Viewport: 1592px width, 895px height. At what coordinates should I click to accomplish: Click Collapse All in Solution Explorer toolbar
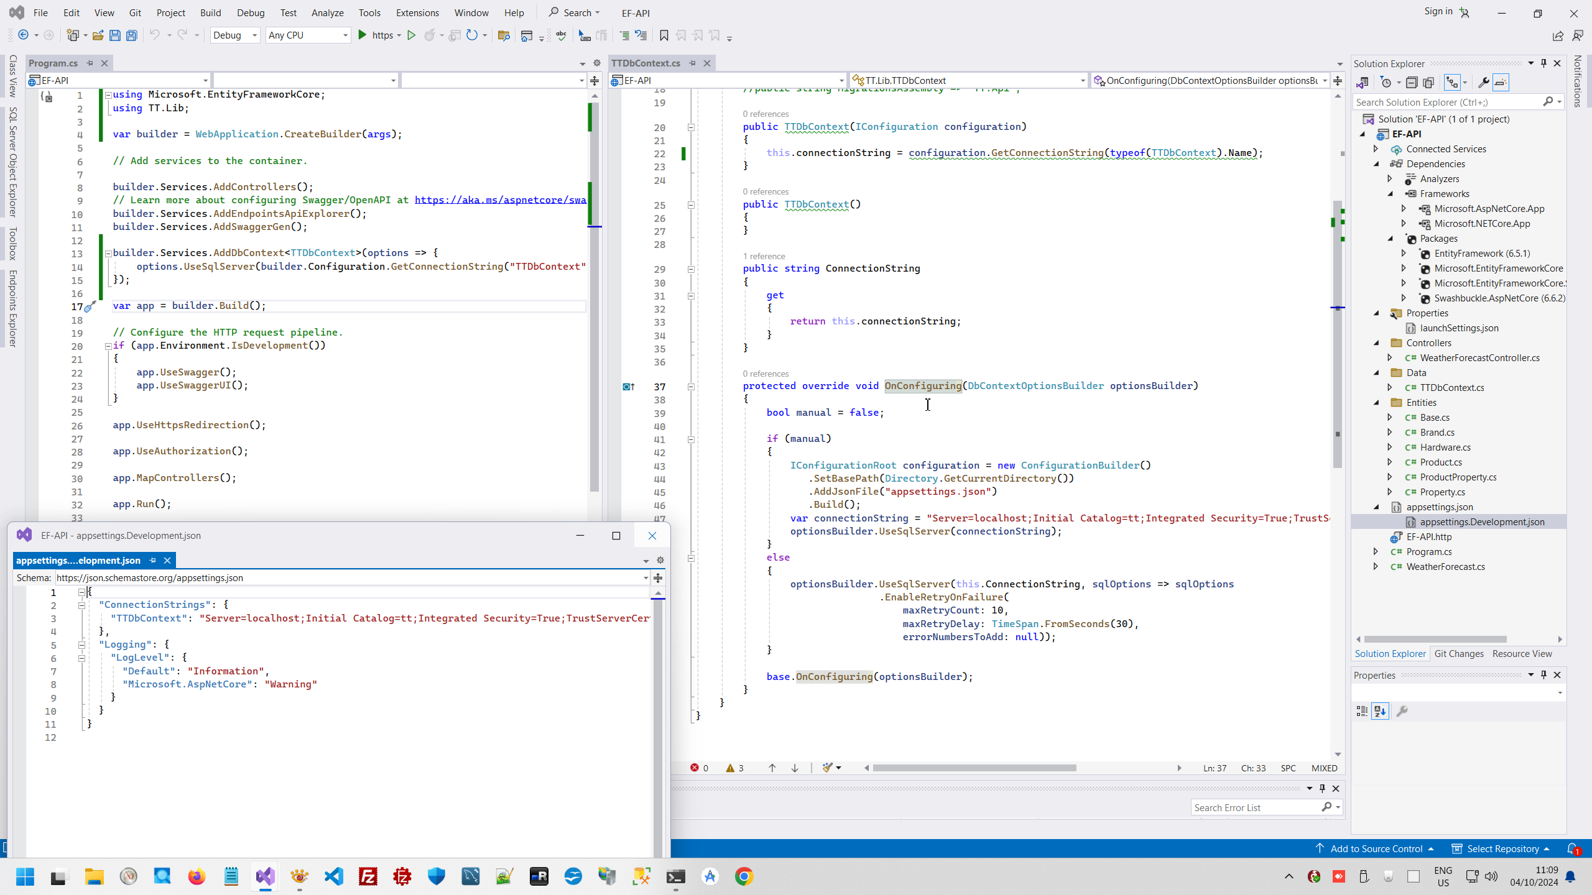[x=1412, y=83]
